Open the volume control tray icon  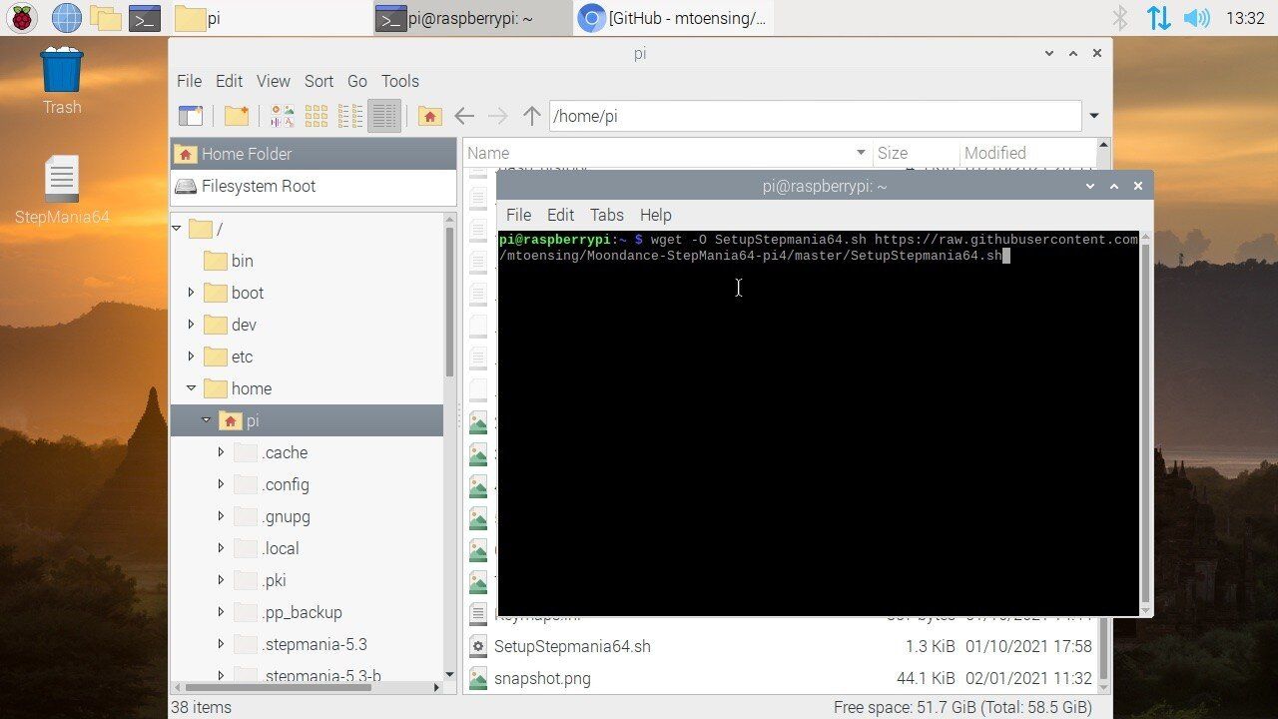tap(1196, 18)
